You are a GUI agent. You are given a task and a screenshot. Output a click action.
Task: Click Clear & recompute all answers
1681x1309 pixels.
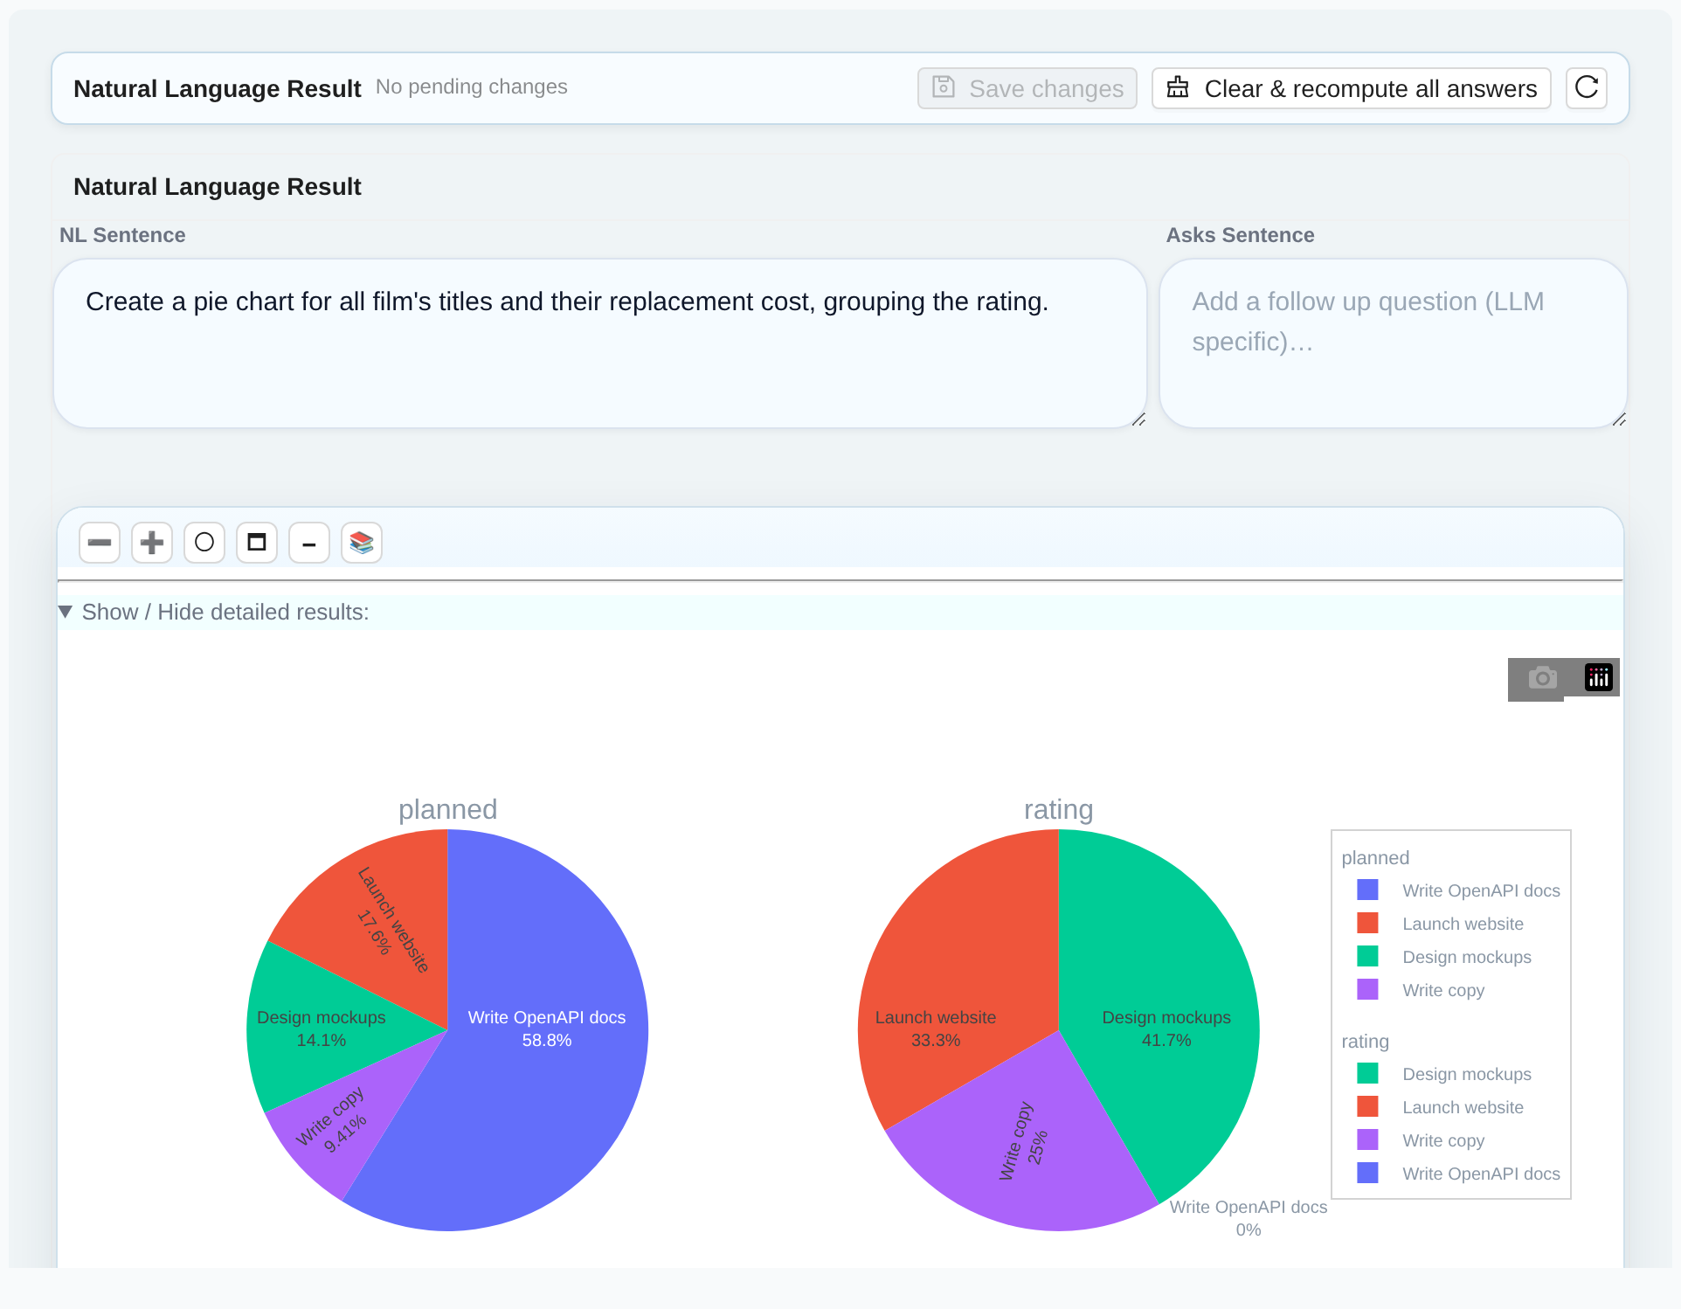1351,88
